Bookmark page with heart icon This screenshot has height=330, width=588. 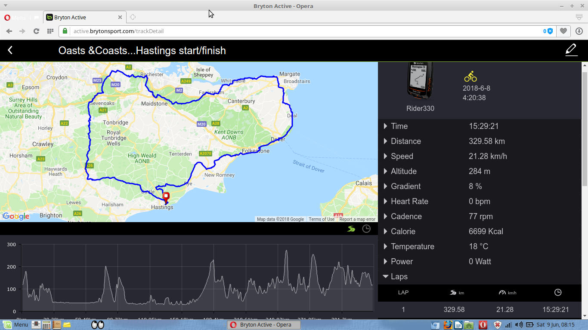pos(563,31)
